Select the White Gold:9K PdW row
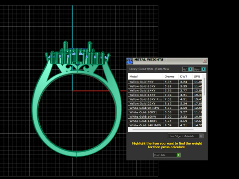Image resolution: width=239 pixels, height=179 pixels. click(165, 108)
